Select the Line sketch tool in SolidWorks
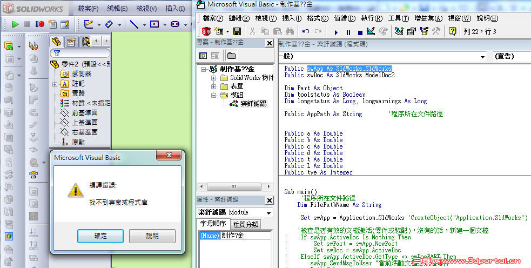 pyautogui.click(x=134, y=24)
